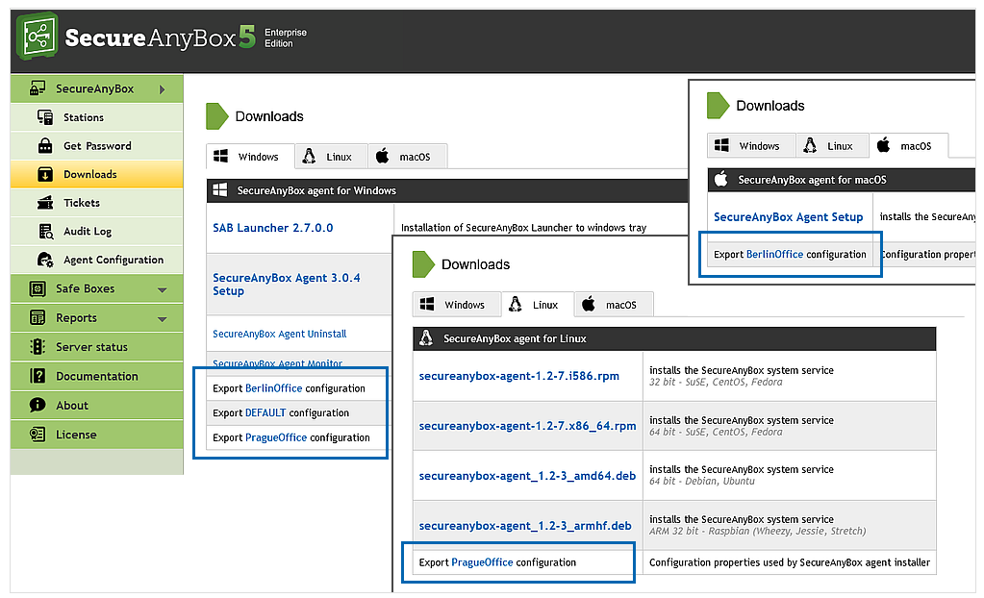Click Apple icon in agent for macOS header
The width and height of the screenshot is (984, 598).
[721, 179]
